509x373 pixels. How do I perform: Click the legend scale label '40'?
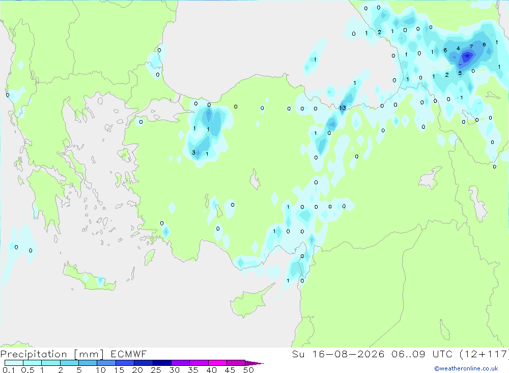[211, 370]
